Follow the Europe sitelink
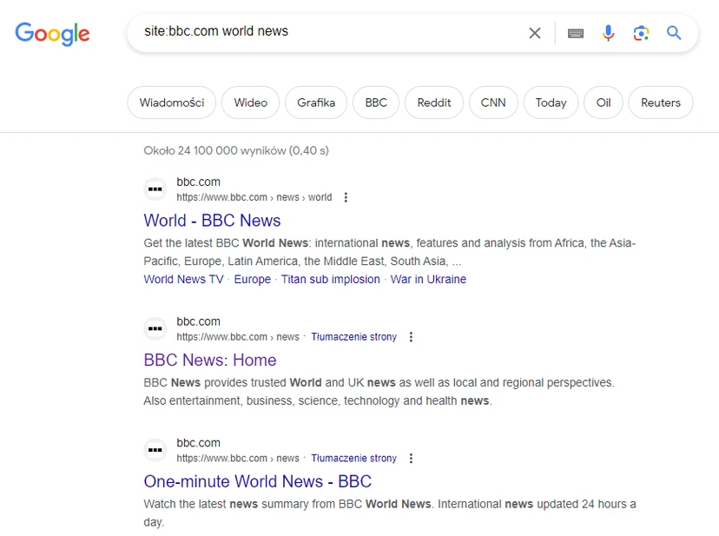719x536 pixels. (x=252, y=279)
